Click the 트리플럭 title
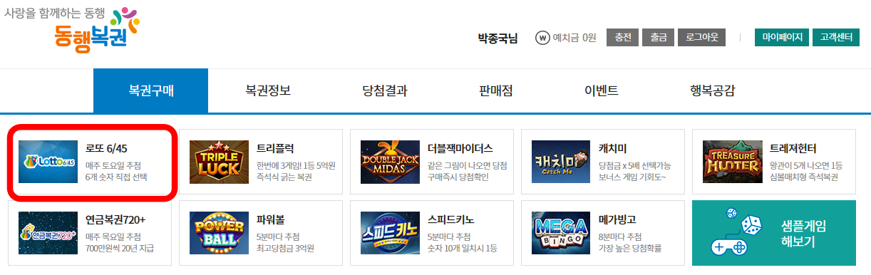871x275 pixels. point(275,148)
